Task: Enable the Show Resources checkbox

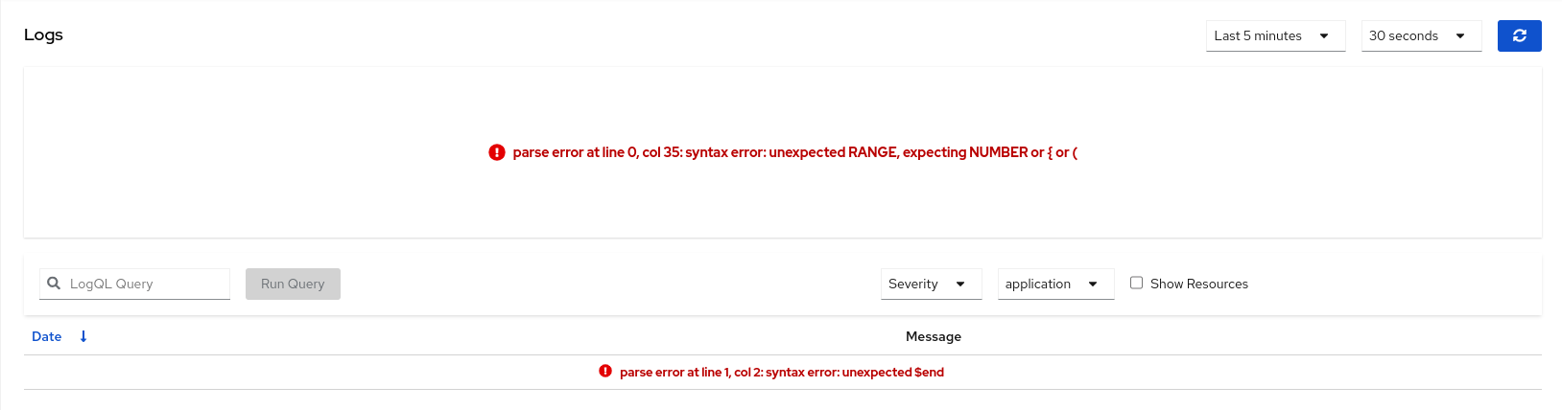Action: coord(1136,283)
